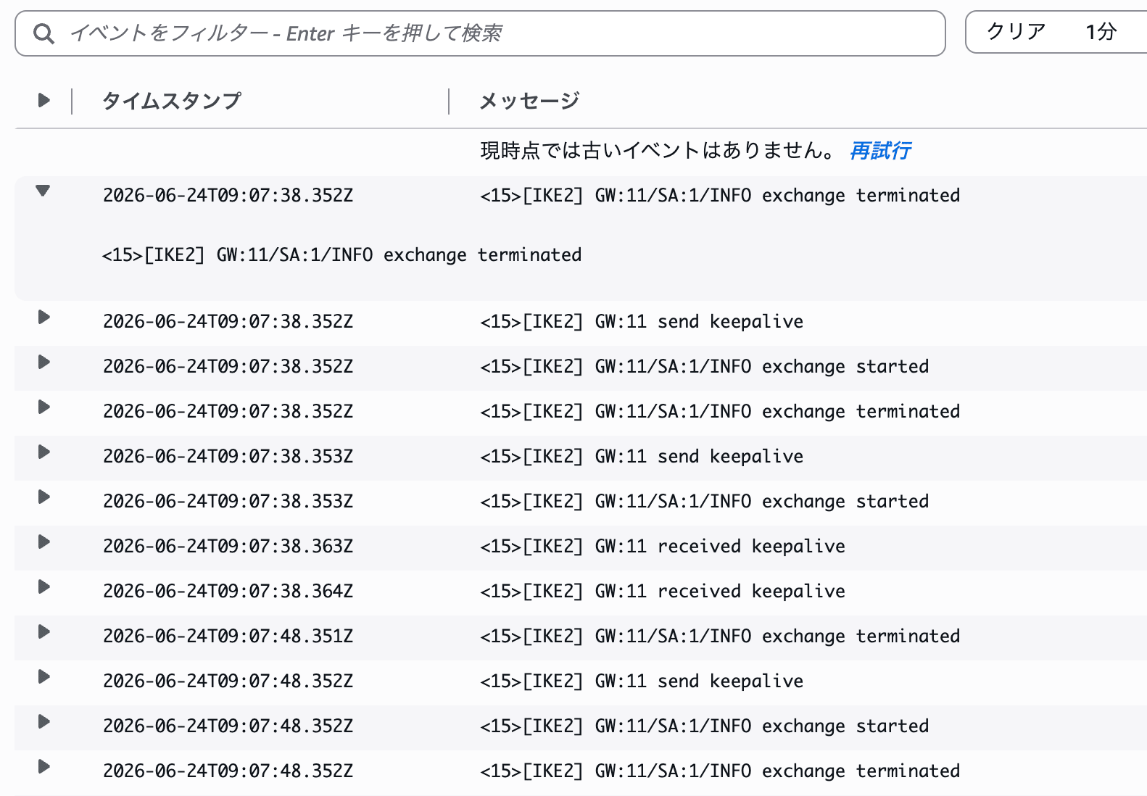Expand the 09:07:38.364Z received keepalive row
The height and width of the screenshot is (796, 1147).
point(44,586)
